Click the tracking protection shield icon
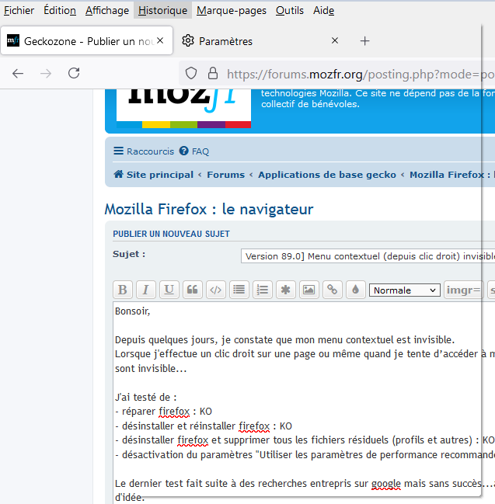Viewport: 495px width, 504px height. tap(191, 73)
